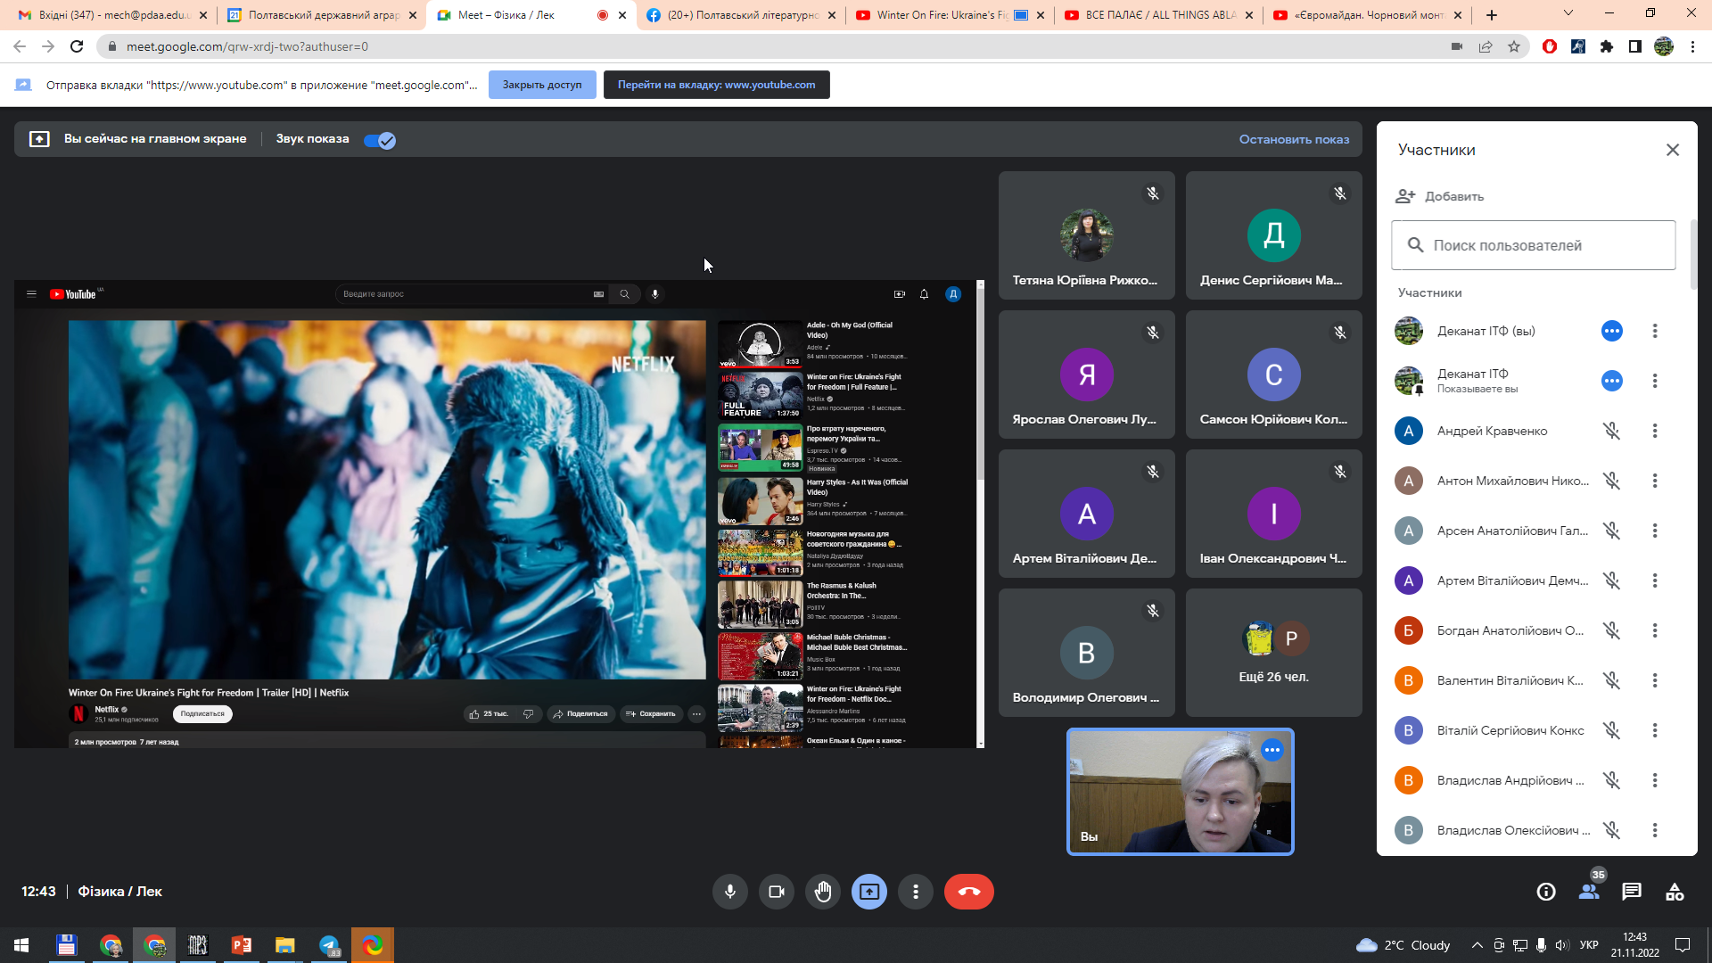The height and width of the screenshot is (963, 1712).
Task: Click Подписаться button in shared YouTube
Action: coord(202,713)
